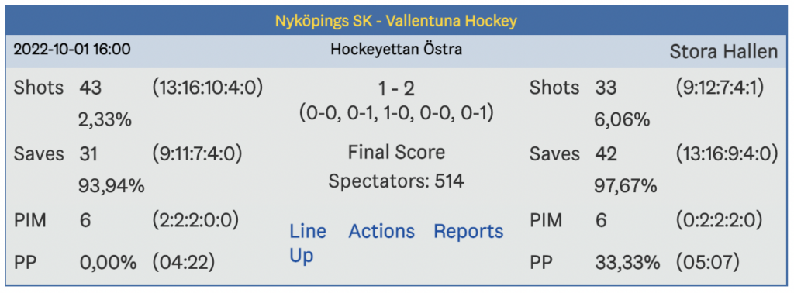Click the Stora Hallen venue label
Viewport: 794px width, 293px height.
click(x=723, y=52)
